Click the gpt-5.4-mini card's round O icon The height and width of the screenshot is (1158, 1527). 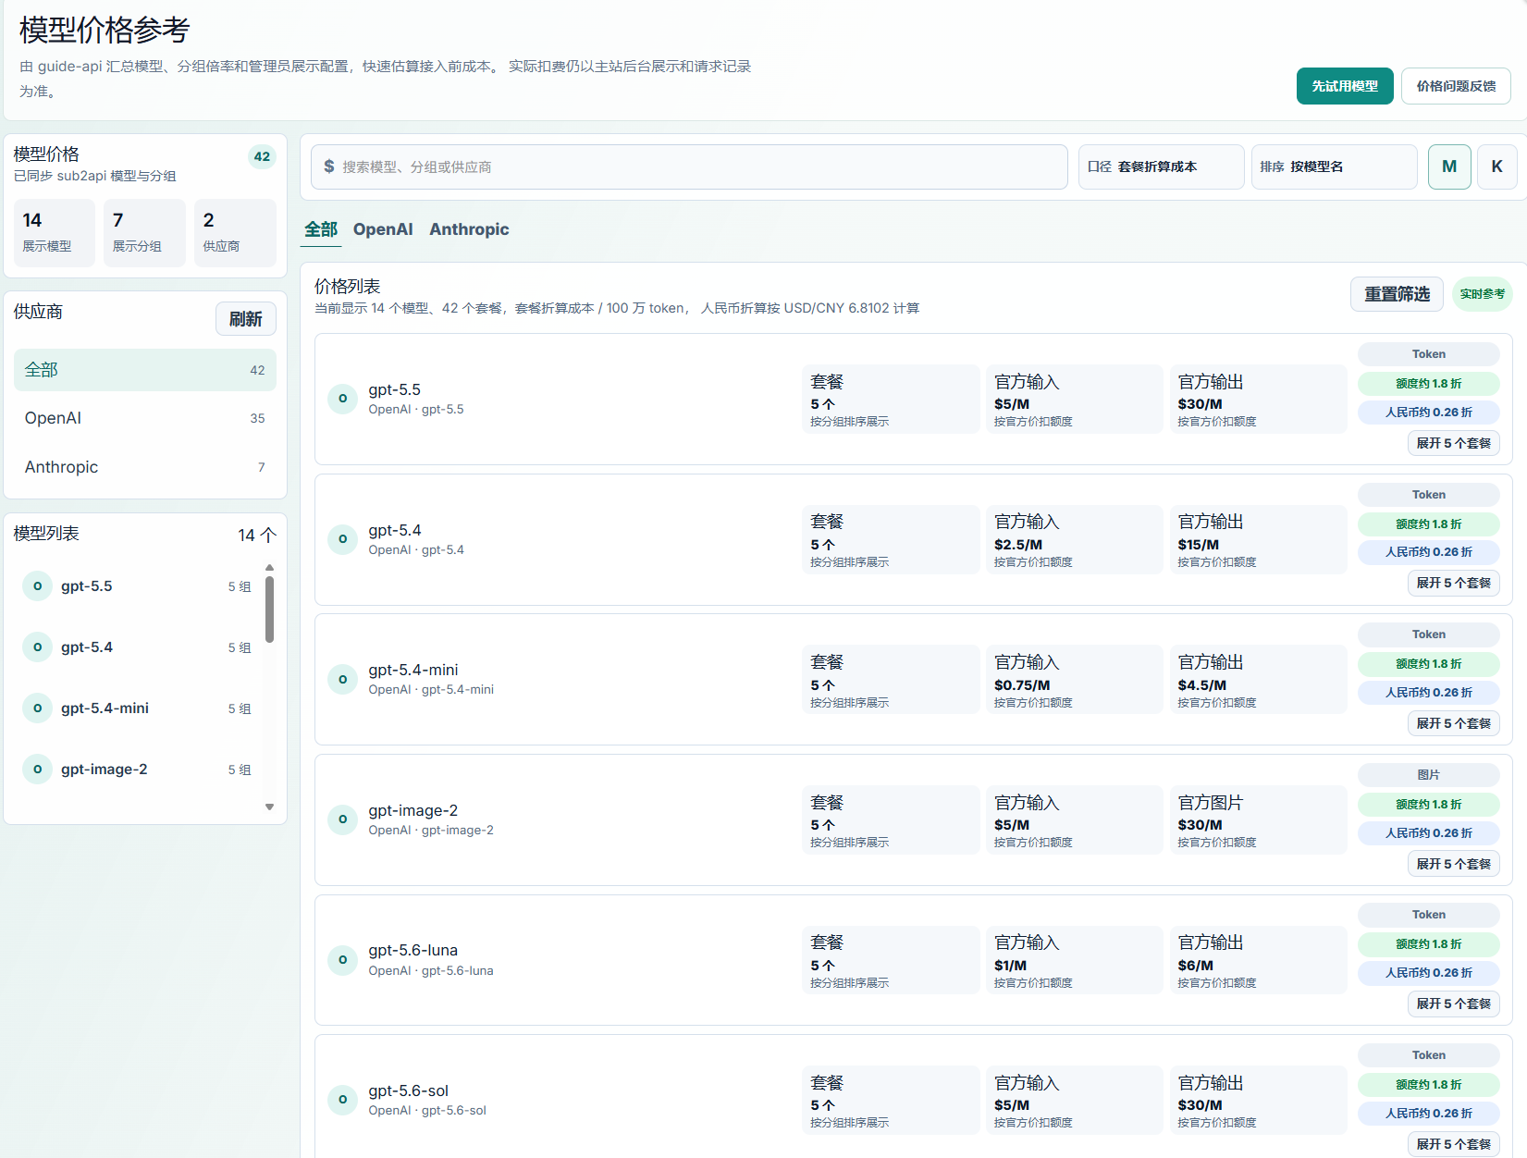[342, 679]
